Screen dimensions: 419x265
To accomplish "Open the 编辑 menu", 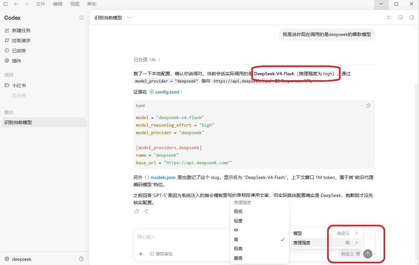I will [x=58, y=4].
